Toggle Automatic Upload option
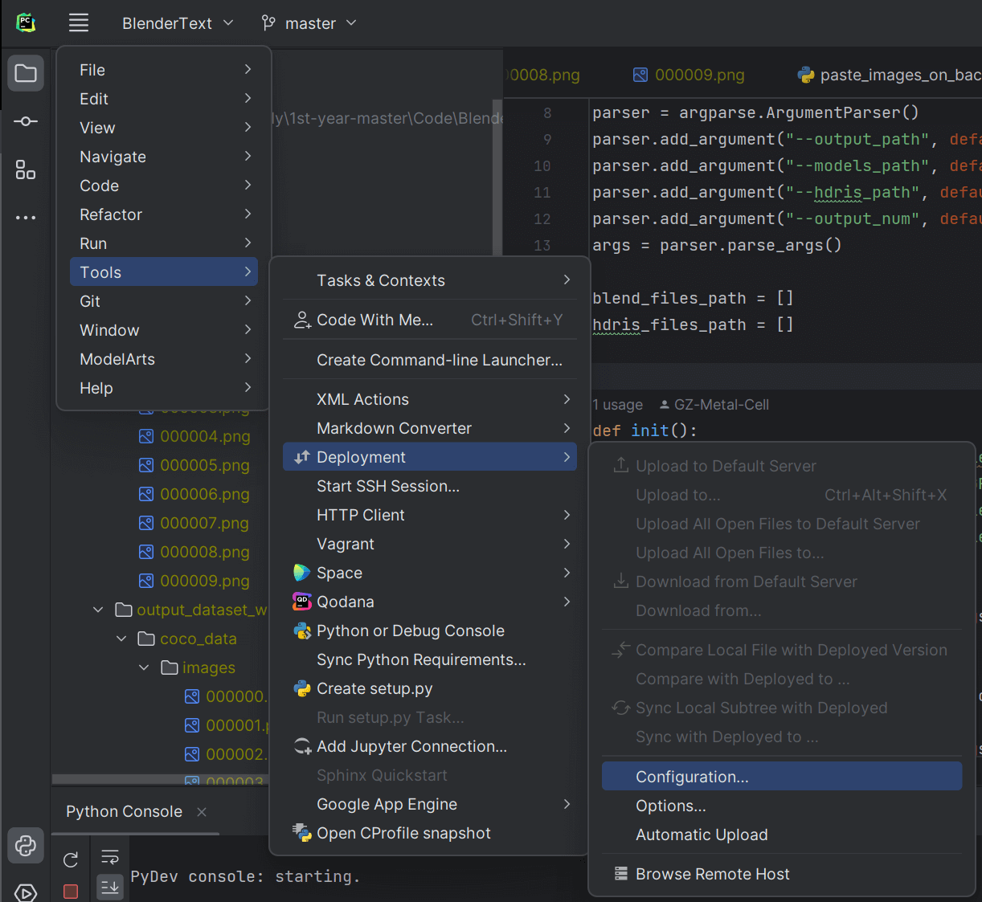This screenshot has height=902, width=982. click(x=782, y=835)
